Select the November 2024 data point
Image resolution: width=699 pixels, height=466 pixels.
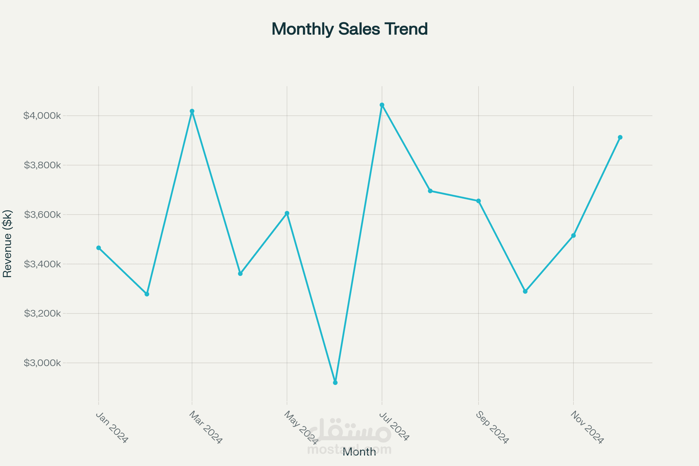[x=573, y=236]
